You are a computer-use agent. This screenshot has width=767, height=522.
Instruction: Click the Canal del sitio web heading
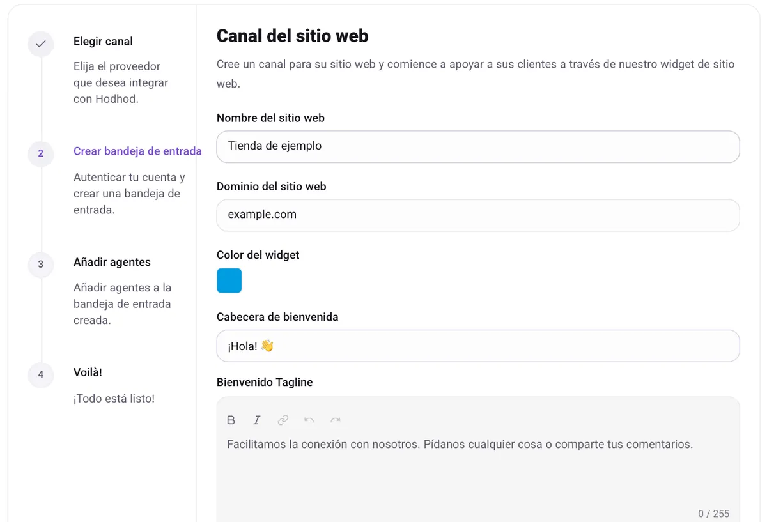pyautogui.click(x=293, y=36)
